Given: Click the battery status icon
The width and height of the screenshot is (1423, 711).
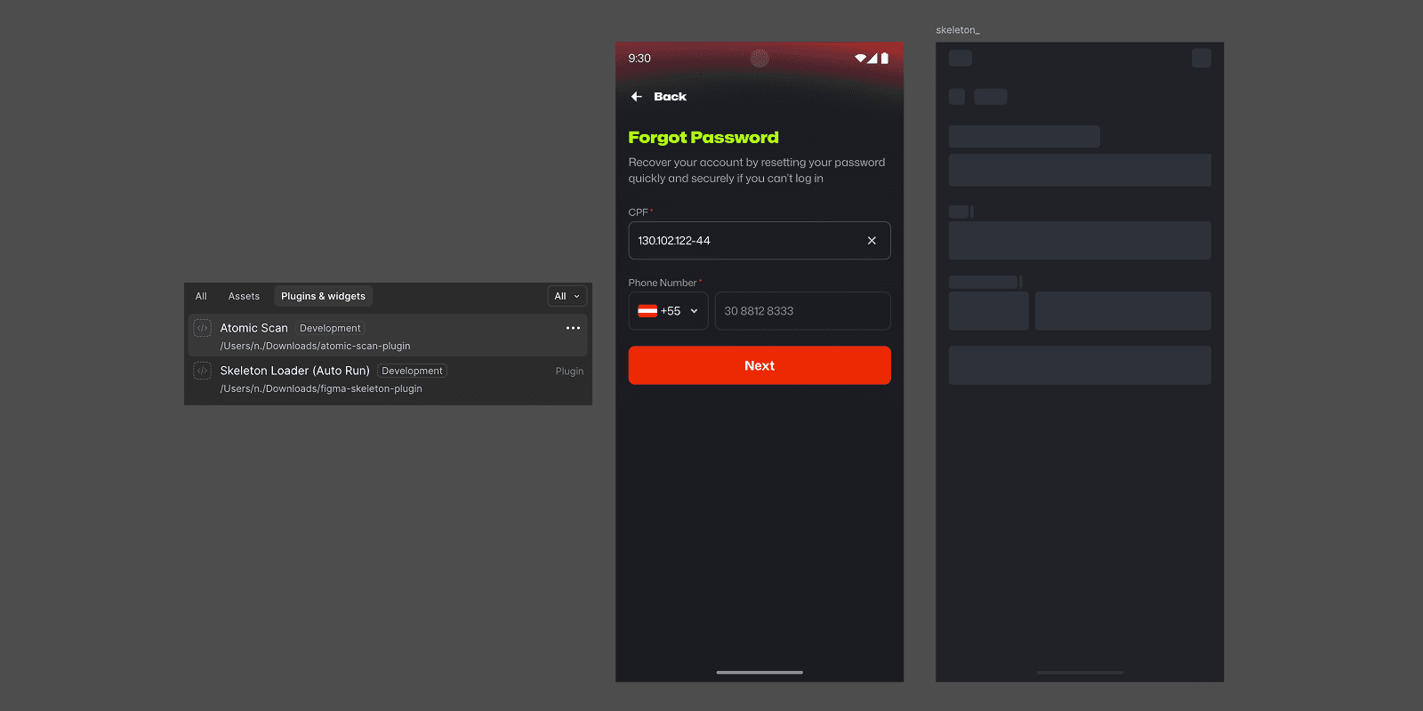Looking at the screenshot, I should point(884,59).
